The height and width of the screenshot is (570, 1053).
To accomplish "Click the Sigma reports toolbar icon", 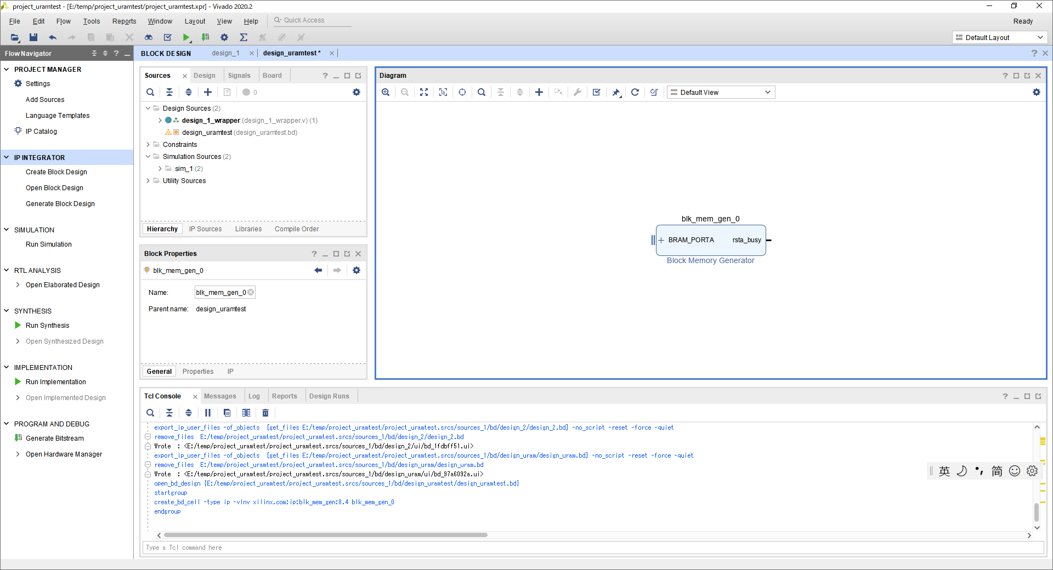I will pos(244,37).
